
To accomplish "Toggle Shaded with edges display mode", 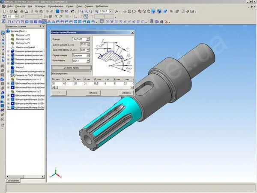I will point(159,11).
